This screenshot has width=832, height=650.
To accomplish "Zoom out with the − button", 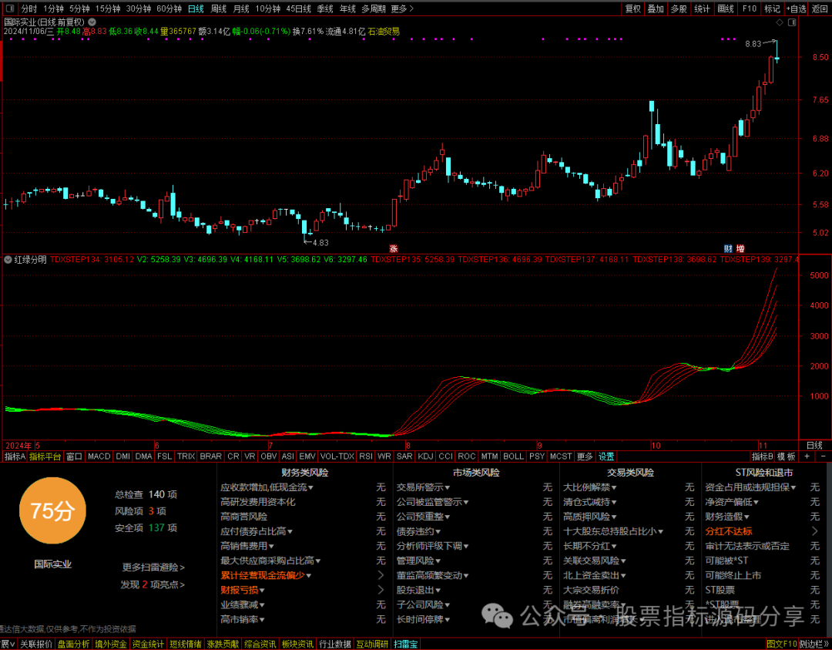I will (x=824, y=456).
